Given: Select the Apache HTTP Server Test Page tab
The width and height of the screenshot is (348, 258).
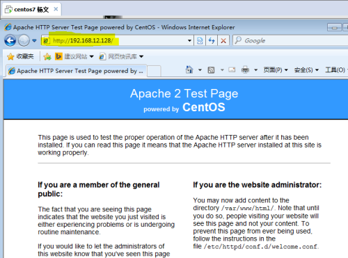Looking at the screenshot, I should pyautogui.click(x=76, y=71).
